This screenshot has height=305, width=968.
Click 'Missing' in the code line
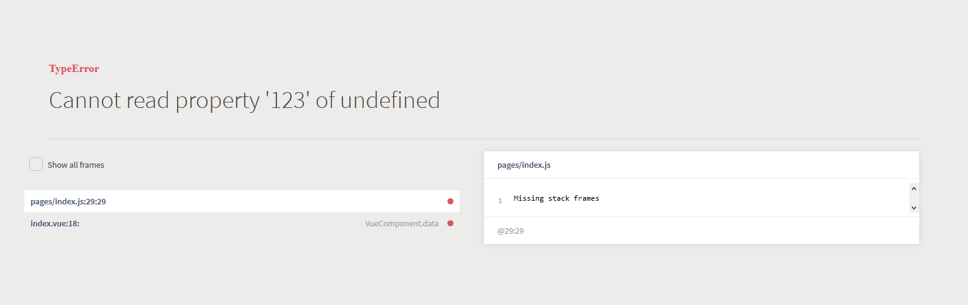tap(529, 198)
